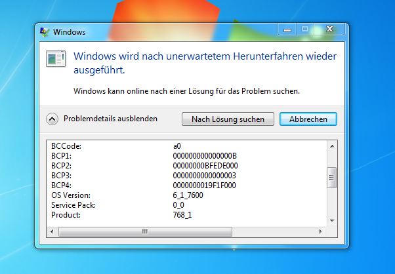395x274 pixels.
Task: Click the 'BCP2:' label
Action: [x=61, y=166]
